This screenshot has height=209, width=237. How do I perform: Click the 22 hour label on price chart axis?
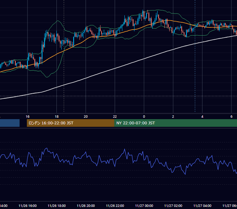(115, 117)
